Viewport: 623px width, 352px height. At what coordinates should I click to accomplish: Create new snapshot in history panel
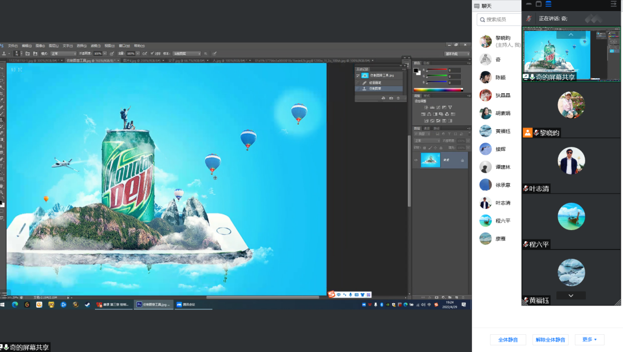(391, 98)
